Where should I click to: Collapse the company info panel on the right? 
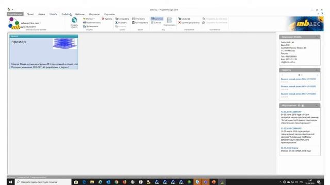[317, 37]
